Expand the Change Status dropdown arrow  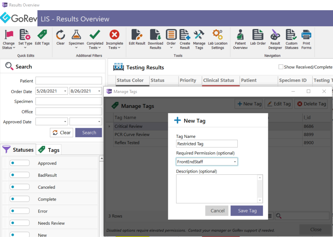pos(14,48)
